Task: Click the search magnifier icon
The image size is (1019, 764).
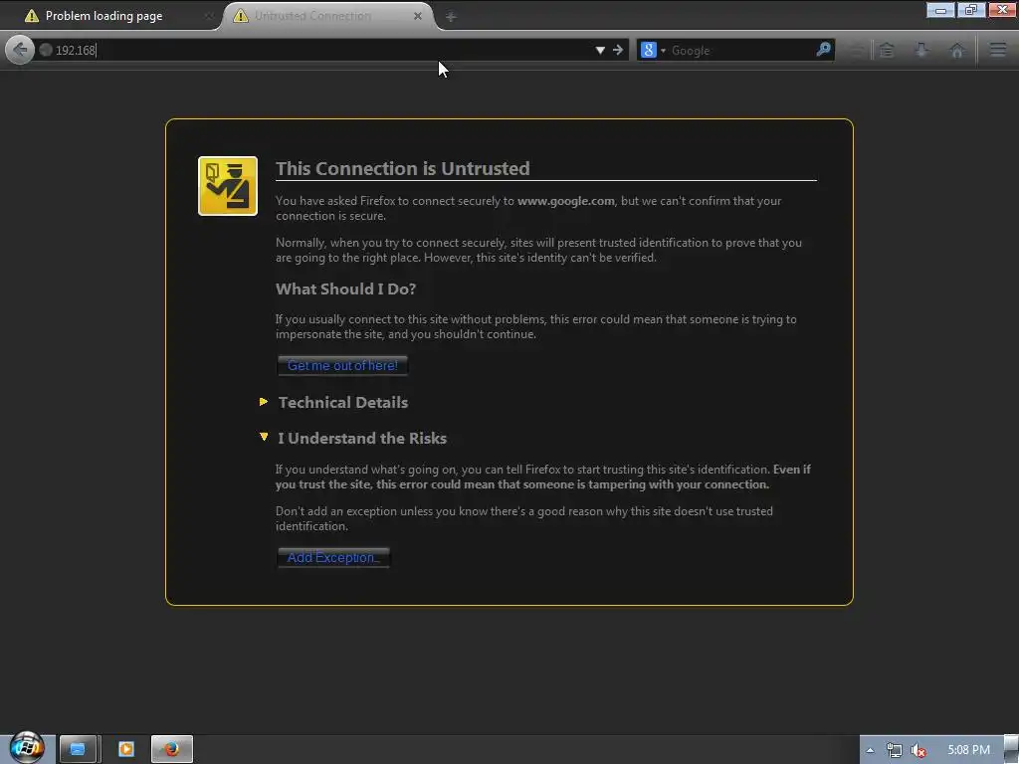Action: tap(823, 50)
